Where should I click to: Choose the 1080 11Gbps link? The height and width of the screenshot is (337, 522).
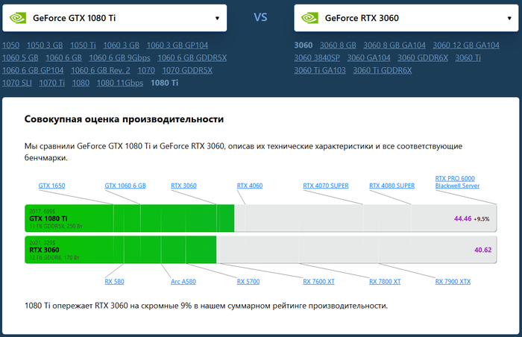[x=120, y=83]
